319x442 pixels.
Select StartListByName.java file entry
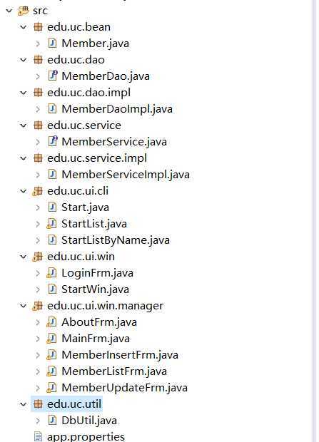tap(116, 240)
